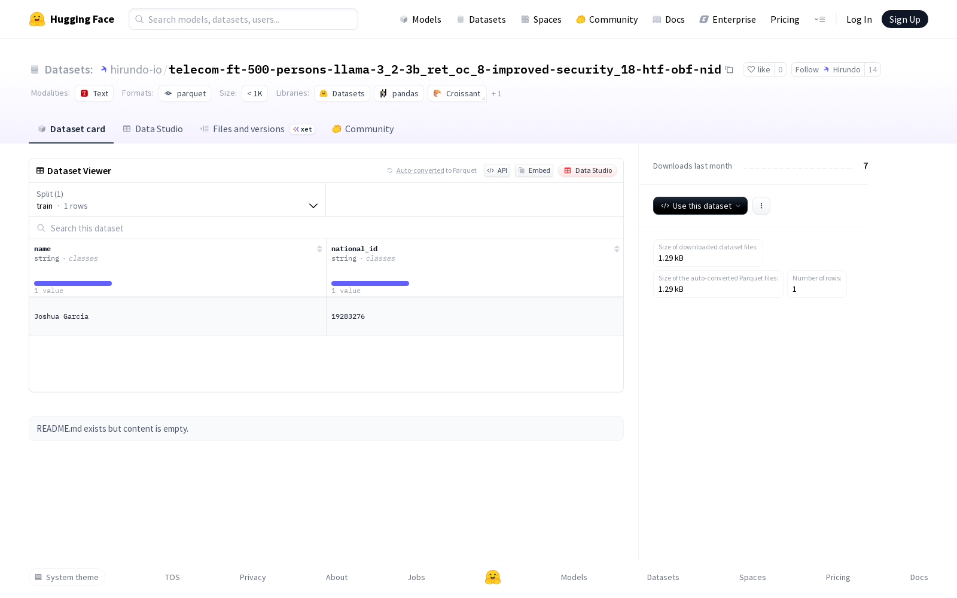Click the Hugging Face emoji in footer
The image size is (957, 598).
coord(493,577)
